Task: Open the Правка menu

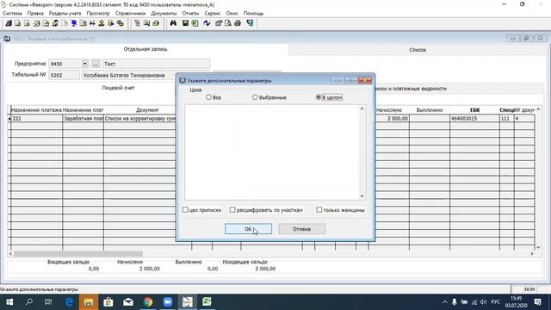Action: (35, 13)
